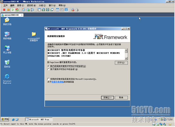The height and width of the screenshot is (127, 175).
Task: Open the 虚拟机 menu
Action: [x=31, y=5]
